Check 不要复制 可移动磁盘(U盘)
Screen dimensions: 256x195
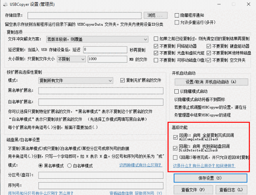click(156, 60)
